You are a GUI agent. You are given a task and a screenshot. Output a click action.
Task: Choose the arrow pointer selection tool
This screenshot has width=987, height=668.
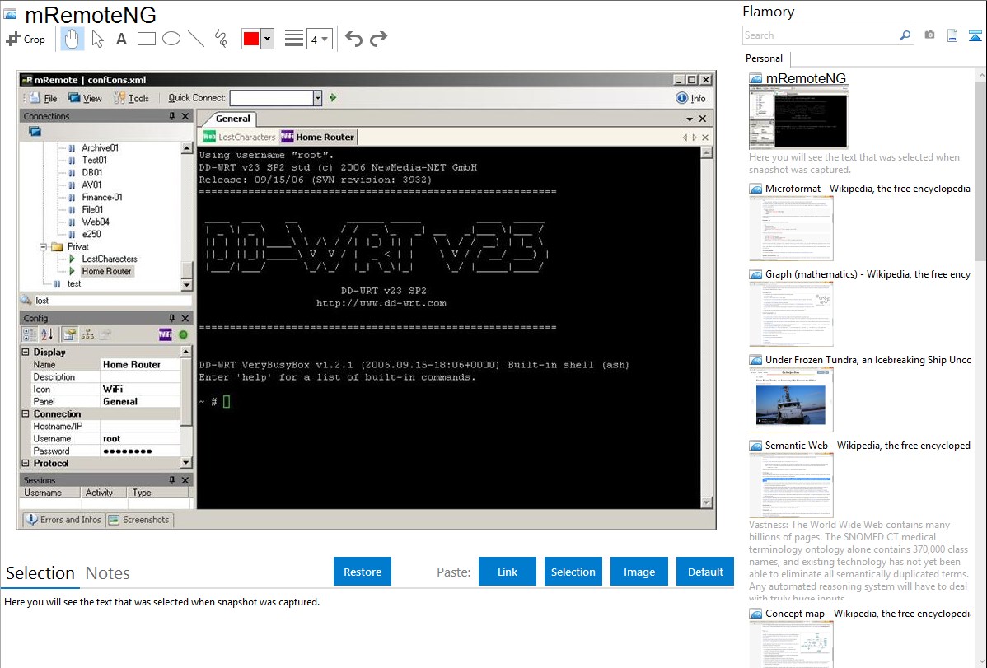pyautogui.click(x=97, y=39)
